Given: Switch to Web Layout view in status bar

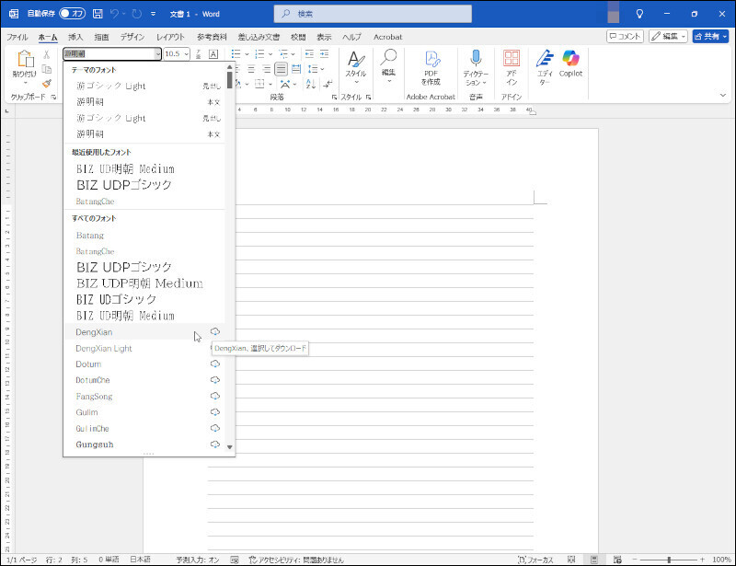Looking at the screenshot, I should click(x=617, y=560).
